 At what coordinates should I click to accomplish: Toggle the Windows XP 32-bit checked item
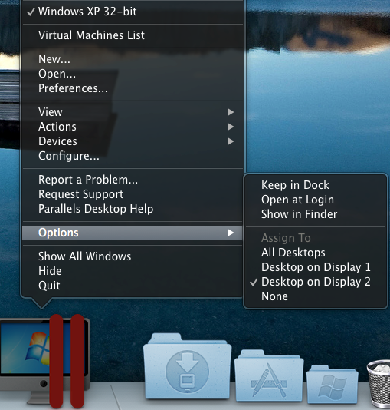(133, 12)
